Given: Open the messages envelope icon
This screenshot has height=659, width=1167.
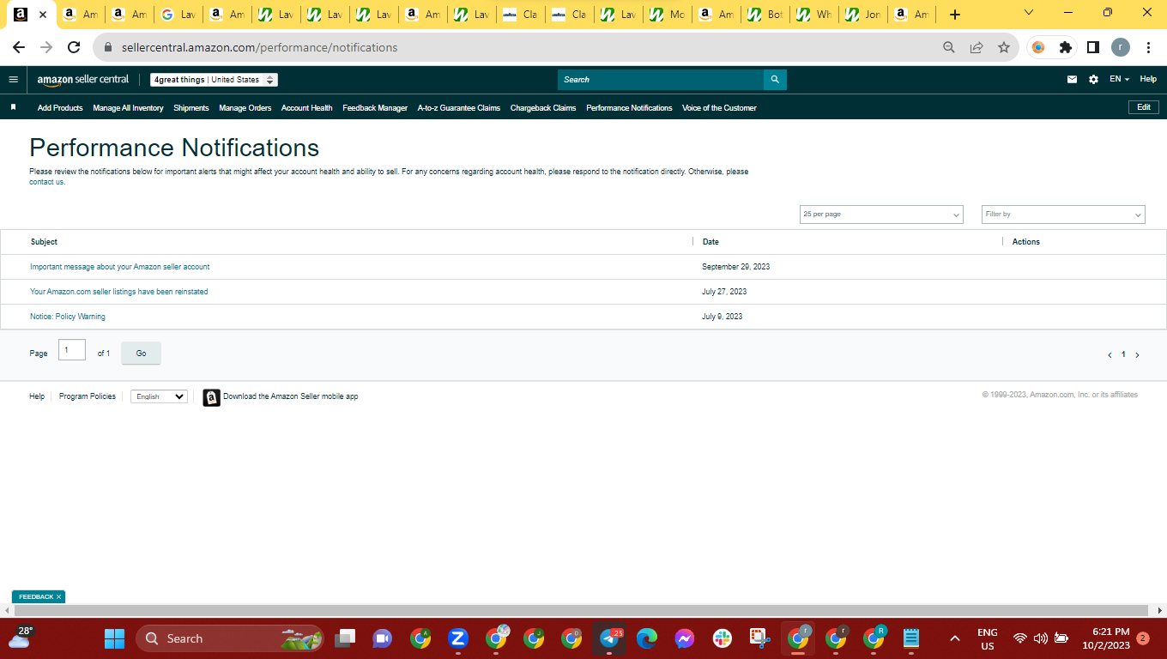Looking at the screenshot, I should tap(1072, 80).
